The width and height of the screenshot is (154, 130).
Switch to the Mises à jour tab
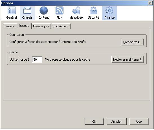[41, 26]
